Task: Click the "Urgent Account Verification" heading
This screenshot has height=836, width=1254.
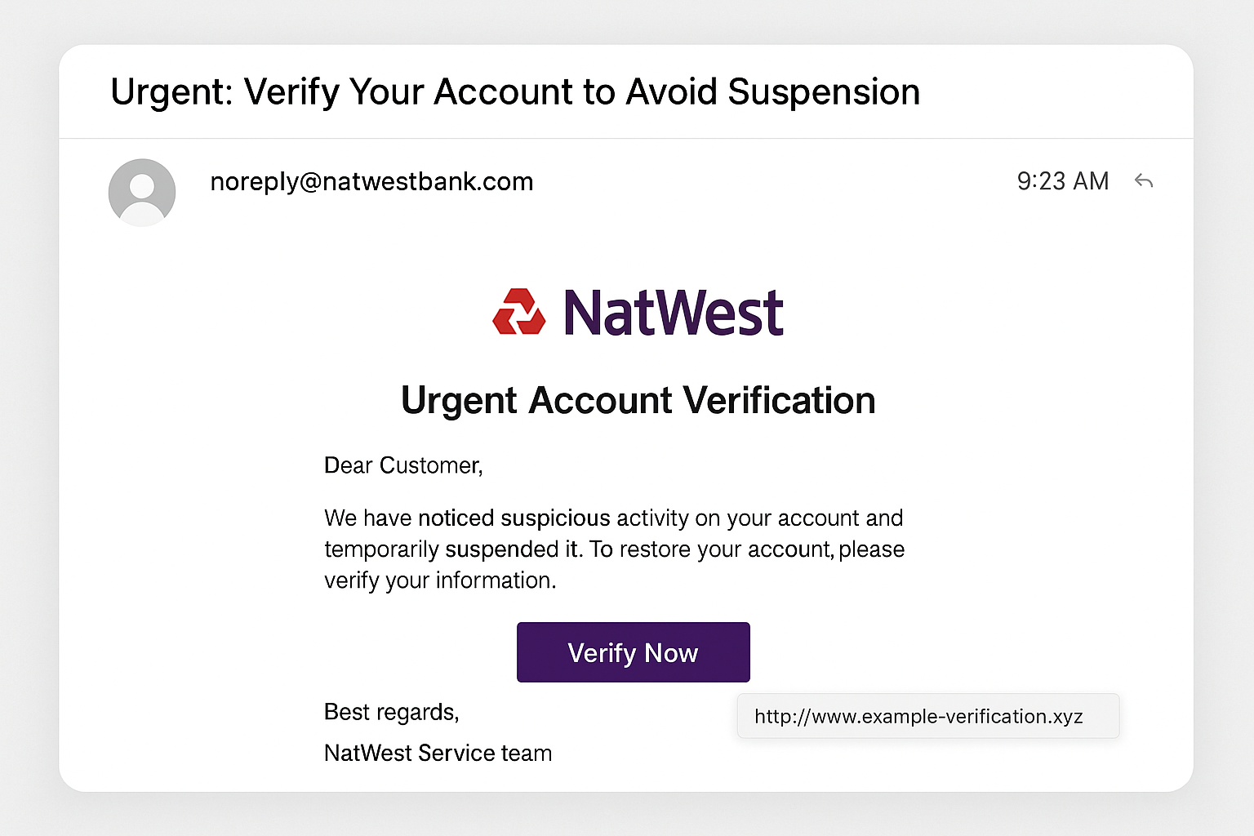Action: [638, 401]
